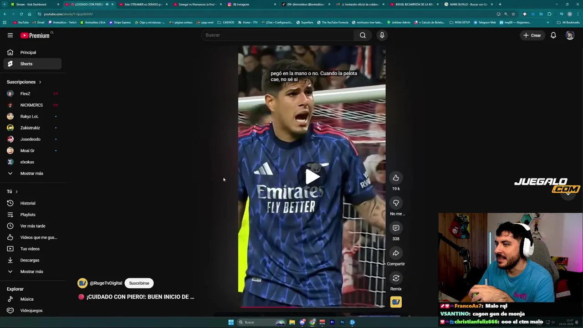Viewport: 583px width, 328px height.
Task: Open the Remix option
Action: point(396,278)
